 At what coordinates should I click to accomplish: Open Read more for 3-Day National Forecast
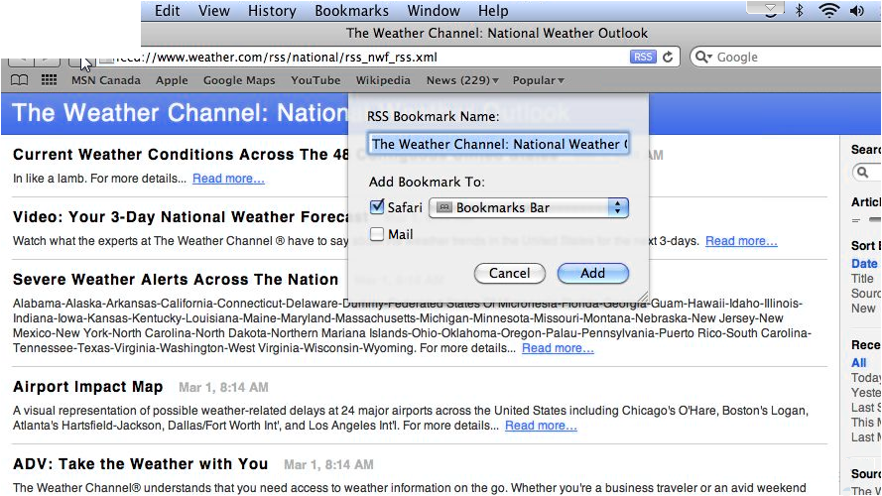pos(741,241)
